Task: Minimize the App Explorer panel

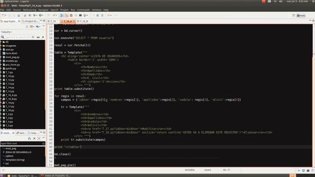Action: tap(41, 21)
